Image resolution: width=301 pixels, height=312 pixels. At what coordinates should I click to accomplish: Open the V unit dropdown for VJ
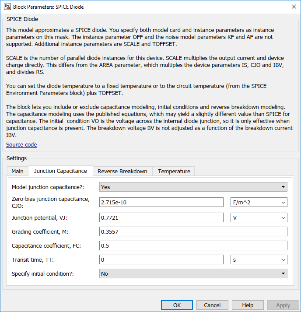coord(259,217)
